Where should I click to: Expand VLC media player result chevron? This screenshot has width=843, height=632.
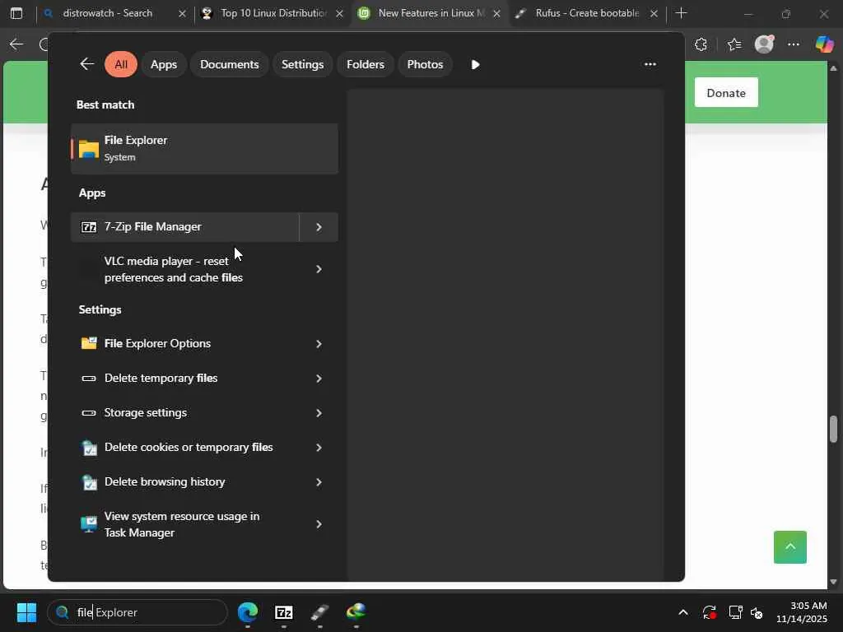(319, 269)
